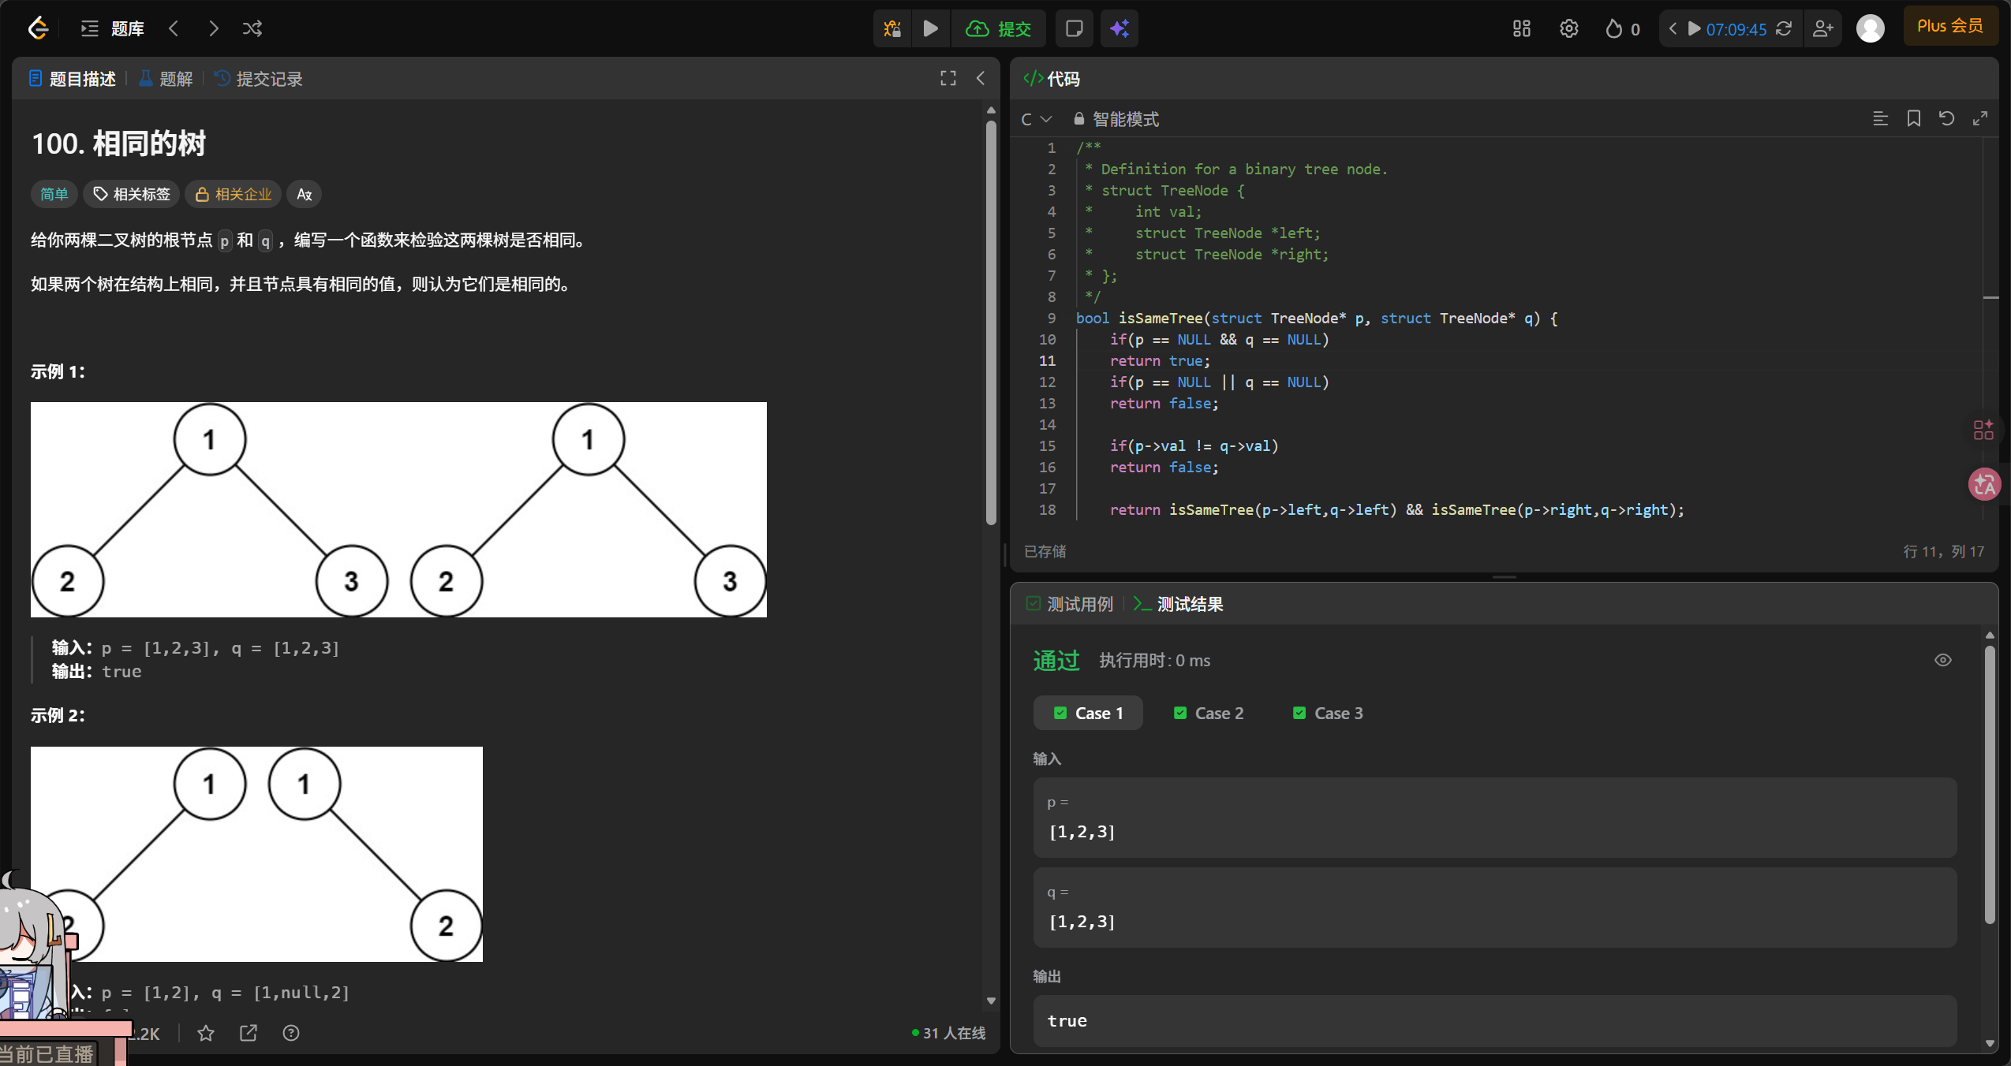Open the debug icon in top toolbar
This screenshot has height=1066, width=2011.
(892, 29)
